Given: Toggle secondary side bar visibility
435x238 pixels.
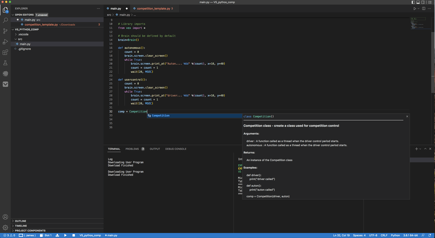Looking at the screenshot, I should [x=423, y=2].
